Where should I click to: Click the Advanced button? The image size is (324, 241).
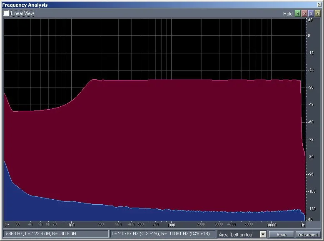(308, 235)
